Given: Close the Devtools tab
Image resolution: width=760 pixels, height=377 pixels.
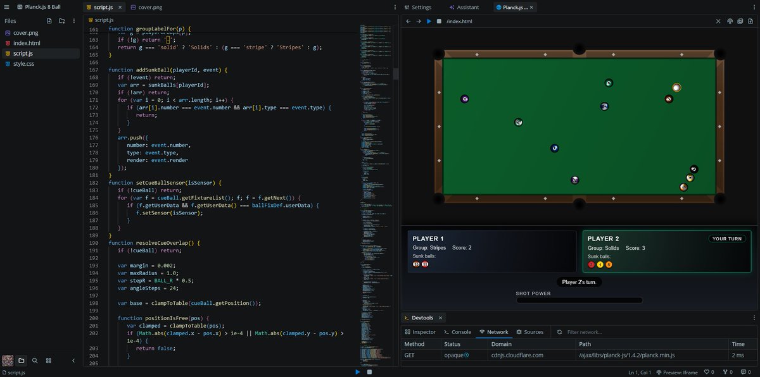Looking at the screenshot, I should (x=440, y=318).
